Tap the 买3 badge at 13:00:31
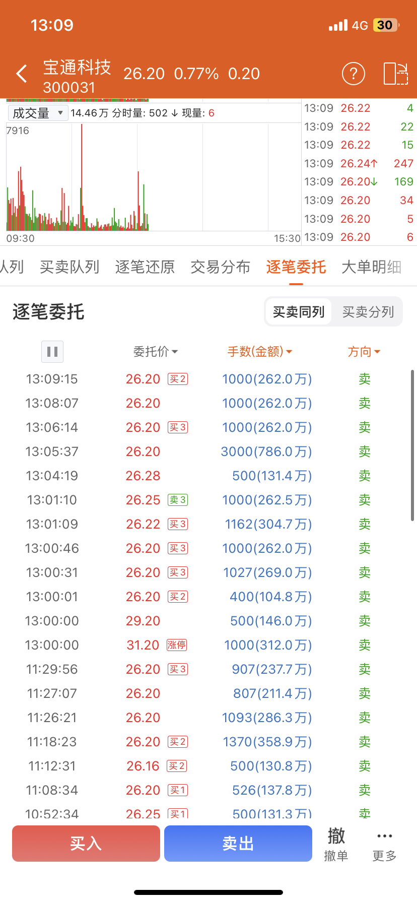Viewport: 417px width, 903px height. pos(178,572)
